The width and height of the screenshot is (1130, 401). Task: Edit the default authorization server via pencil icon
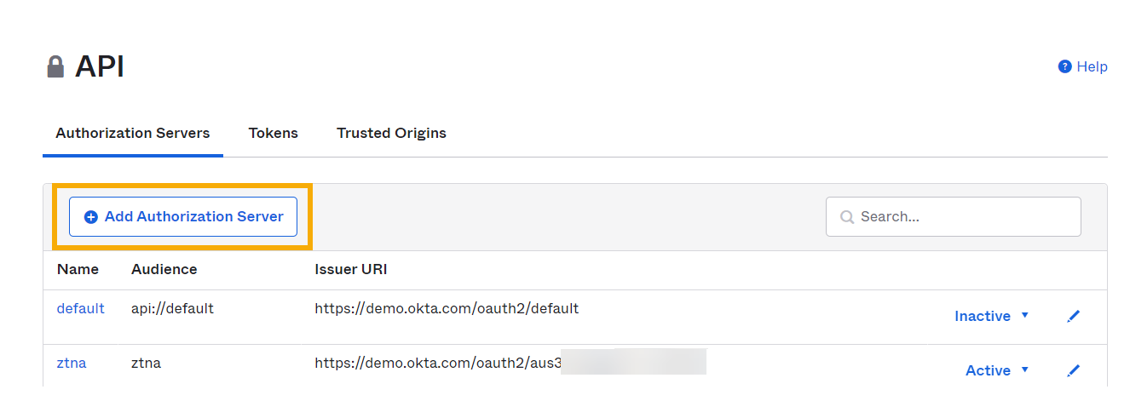(1073, 316)
